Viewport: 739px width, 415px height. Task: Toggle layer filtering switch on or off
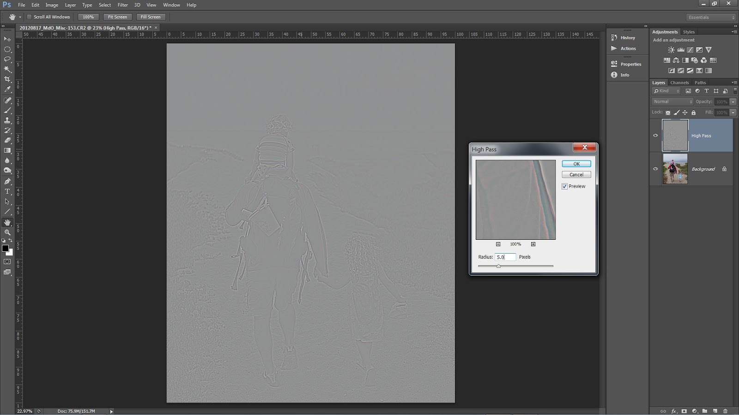click(735, 91)
